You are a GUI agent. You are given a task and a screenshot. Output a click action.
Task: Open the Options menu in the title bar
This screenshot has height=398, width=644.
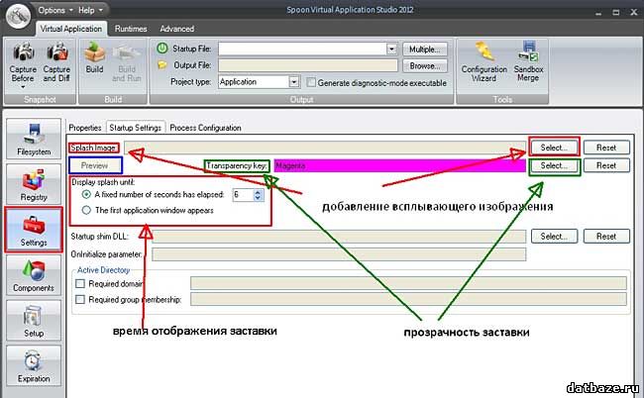pos(55,9)
